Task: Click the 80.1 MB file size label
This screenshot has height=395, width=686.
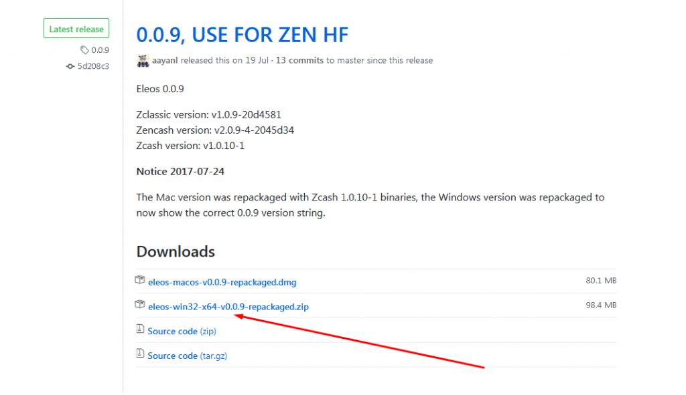Action: click(601, 281)
